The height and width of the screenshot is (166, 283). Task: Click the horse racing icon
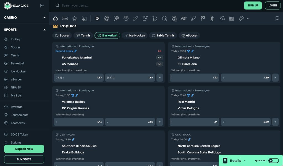click(x=222, y=19)
